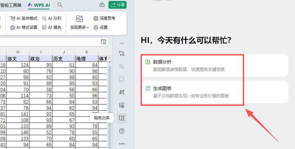Screen dimensions: 295x149
Task: Select column J header
Action: [64, 52]
